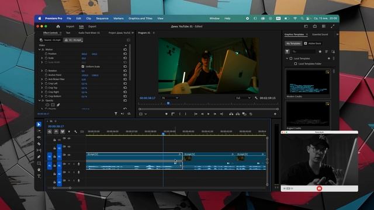Click the Lift button in Program monitor
Image resolution: width=374 pixels, height=210 pixels.
point(231,114)
